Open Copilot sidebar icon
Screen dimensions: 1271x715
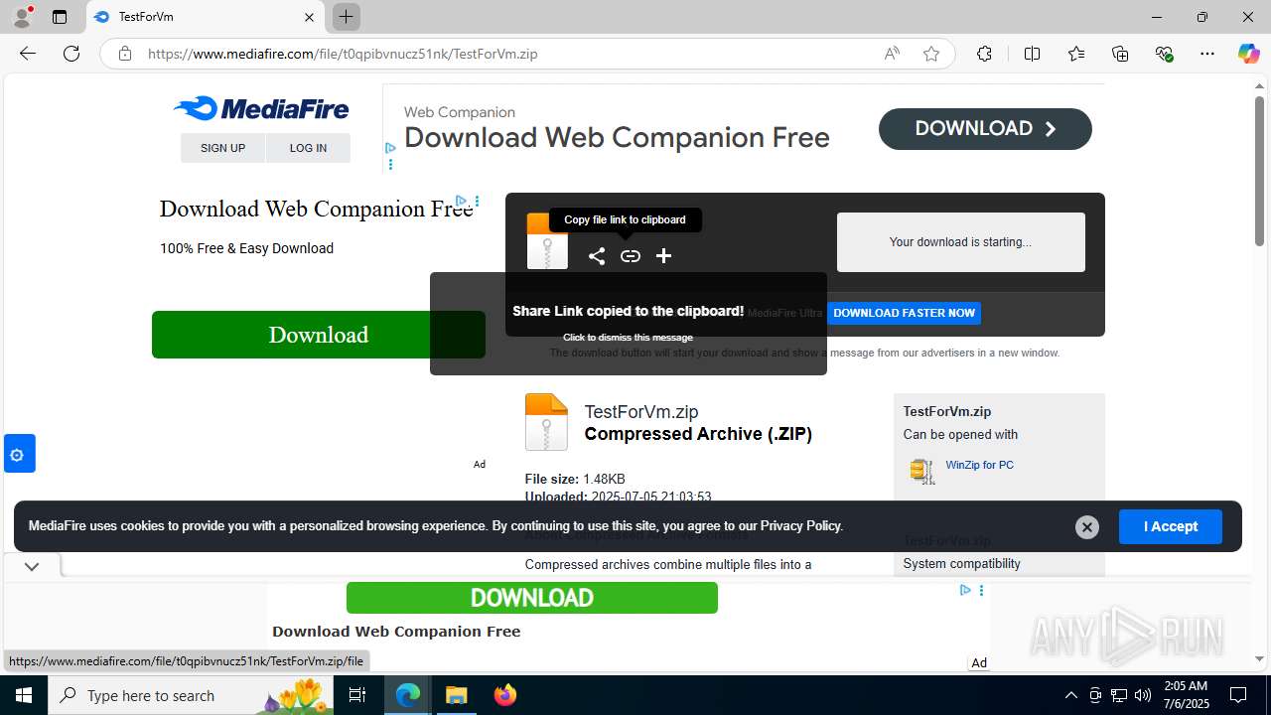(1248, 54)
